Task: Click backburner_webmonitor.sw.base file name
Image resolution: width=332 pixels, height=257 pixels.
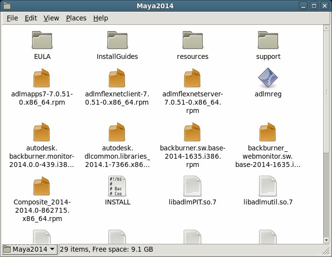Action: click(268, 156)
